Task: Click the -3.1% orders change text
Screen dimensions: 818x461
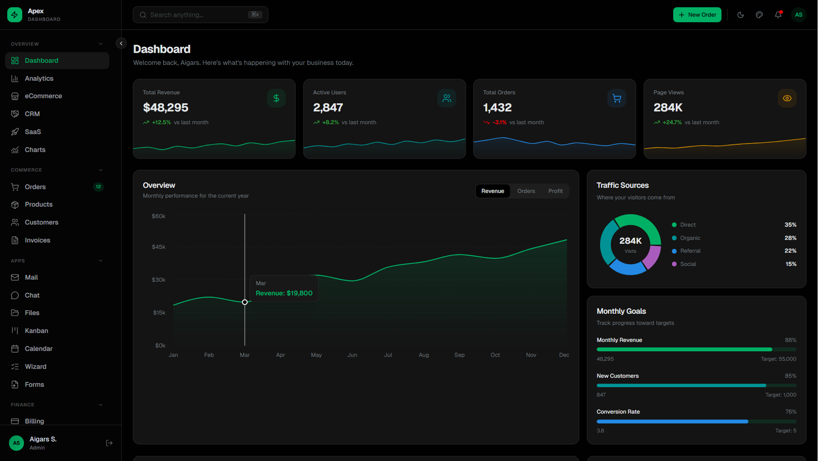Action: [x=500, y=123]
